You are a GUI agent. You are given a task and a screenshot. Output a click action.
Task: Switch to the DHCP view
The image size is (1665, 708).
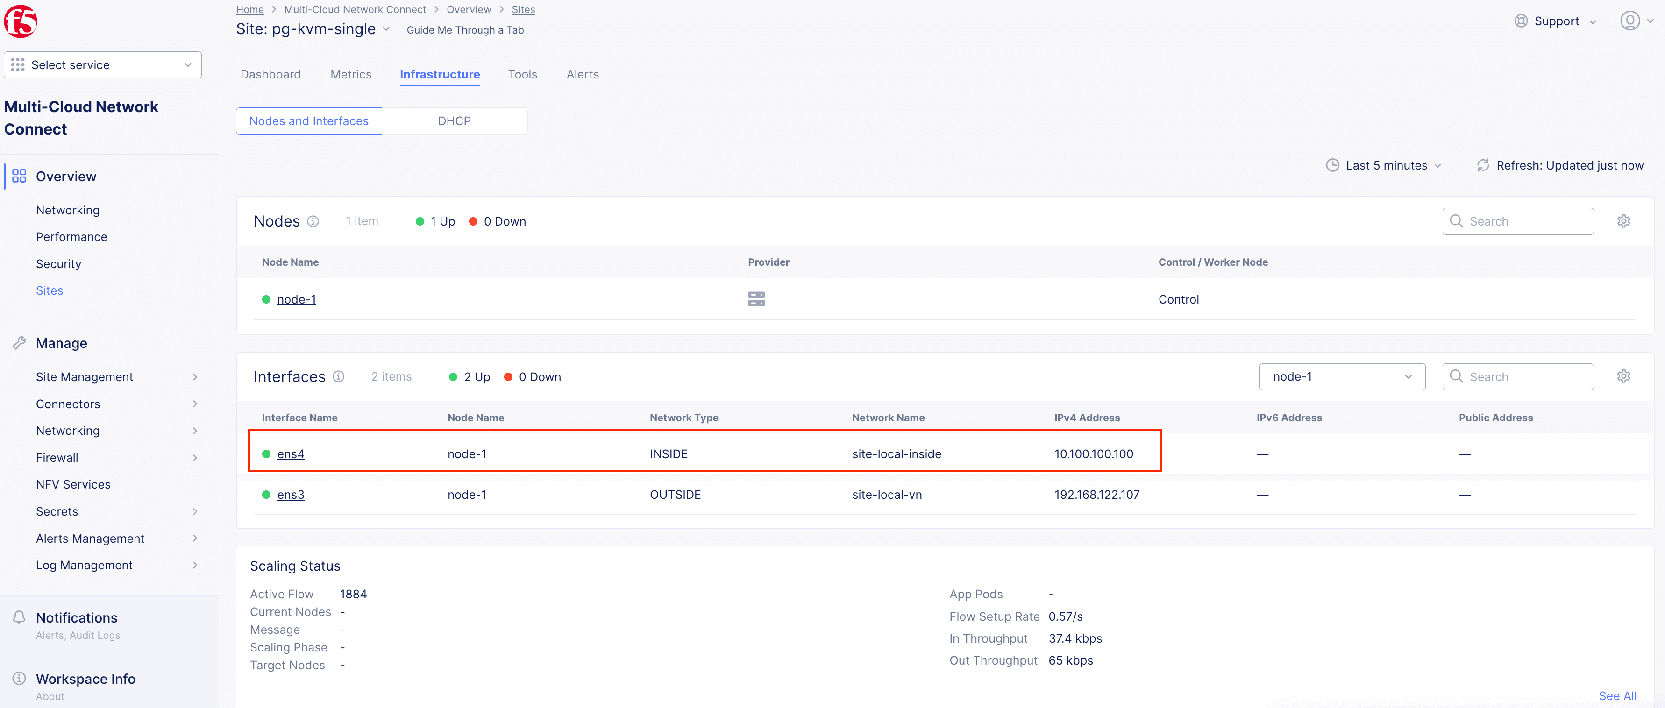point(454,121)
